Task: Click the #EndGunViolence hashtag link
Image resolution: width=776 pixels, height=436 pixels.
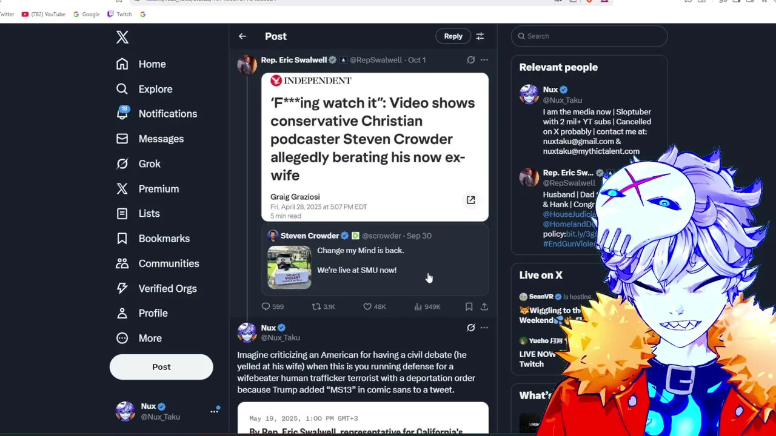Action: coord(570,244)
